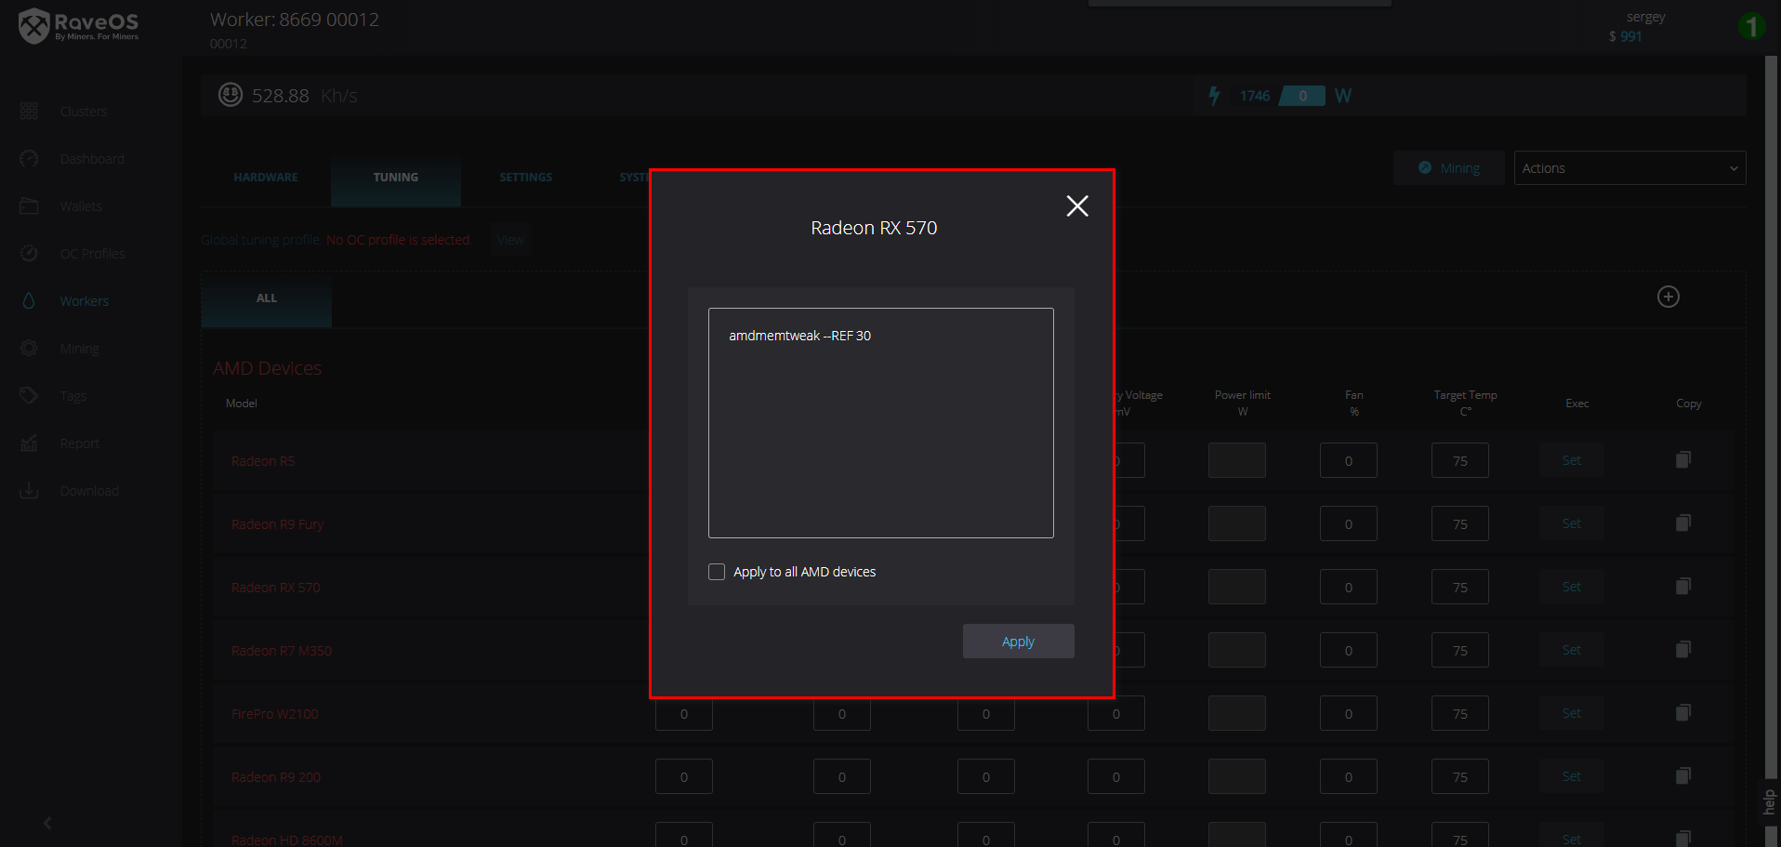The image size is (1781, 847).
Task: Click the page vertical scrollbar
Action: pyautogui.click(x=1771, y=418)
